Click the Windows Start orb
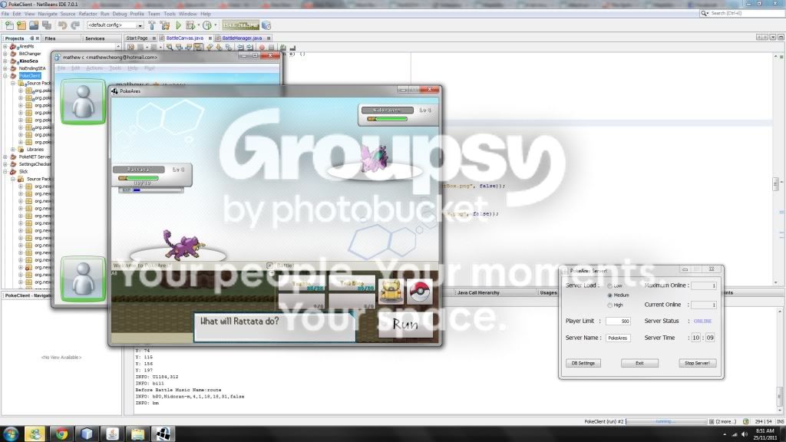 point(11,434)
